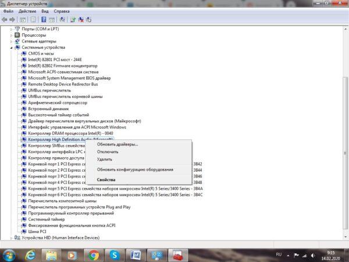Expand the Устройства HID node
This screenshot has width=349, height=262.
[x=11, y=238]
